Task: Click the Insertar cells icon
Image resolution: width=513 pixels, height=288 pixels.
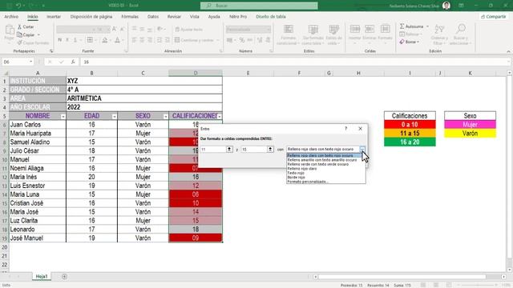Action: [x=355, y=30]
